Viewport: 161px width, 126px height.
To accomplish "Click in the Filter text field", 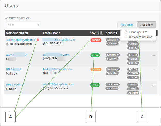I will pos(21,25).
